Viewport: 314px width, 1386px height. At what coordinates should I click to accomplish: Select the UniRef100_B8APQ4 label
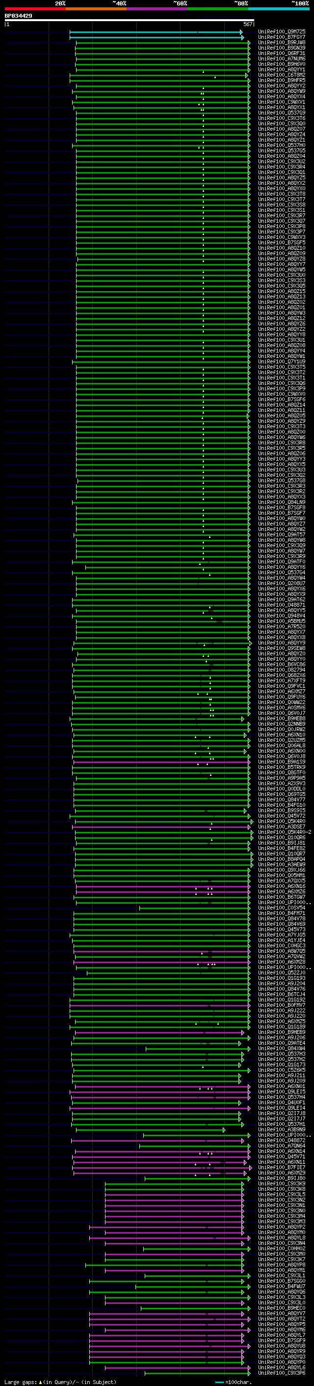[x=281, y=859]
